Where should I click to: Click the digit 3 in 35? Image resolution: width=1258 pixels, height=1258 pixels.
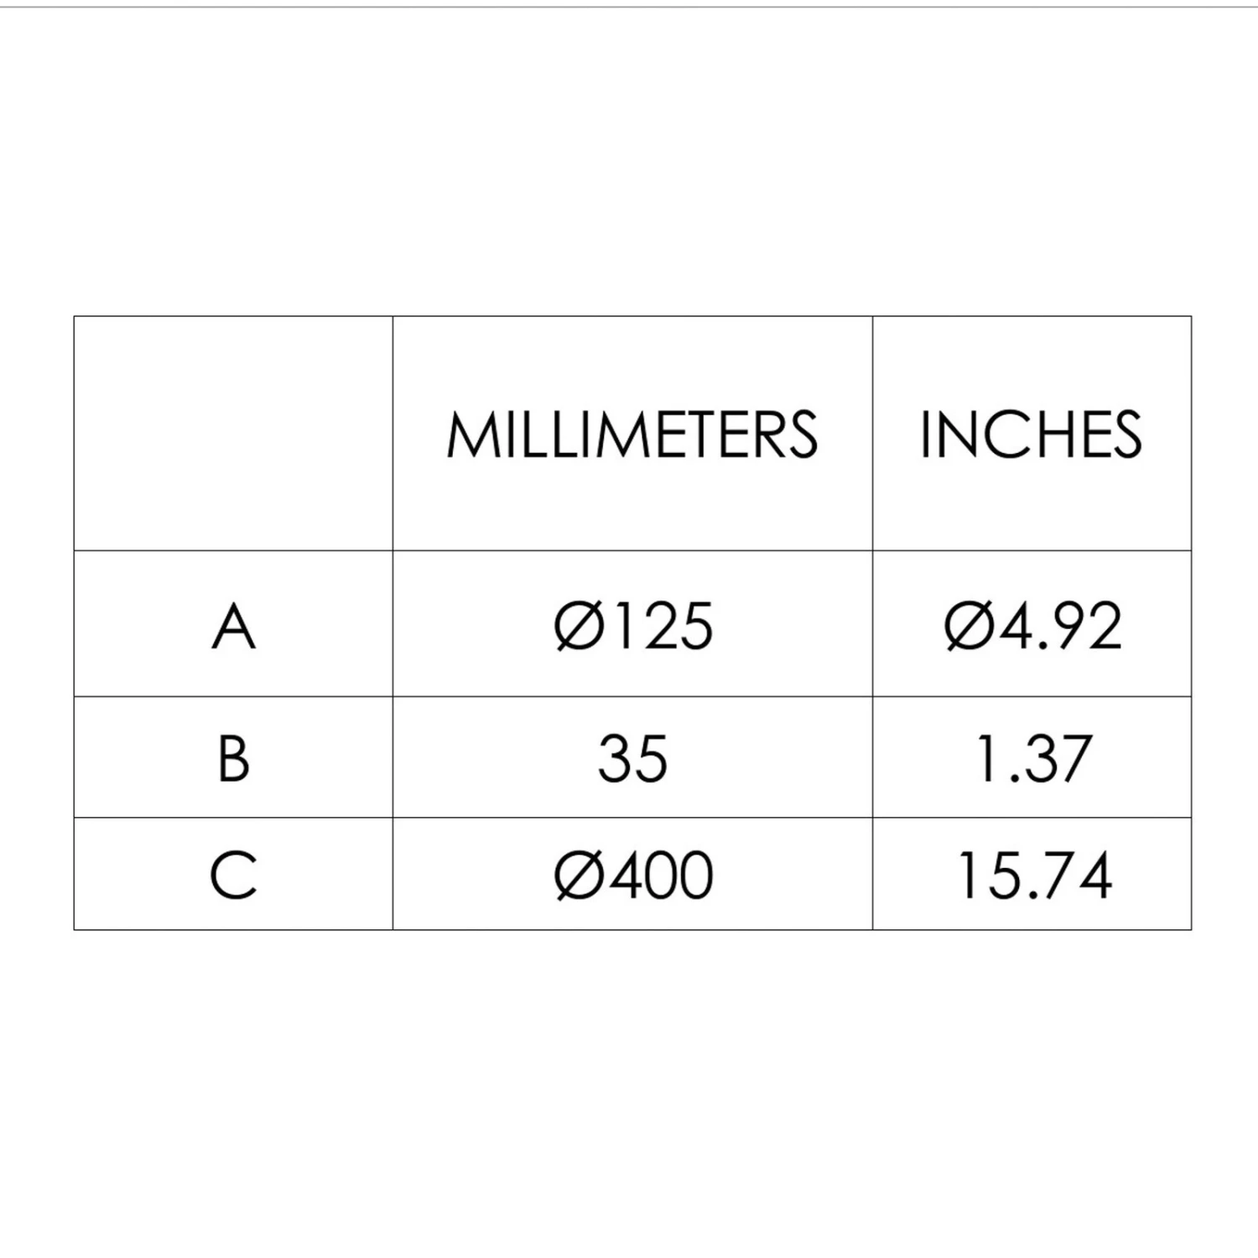tap(615, 759)
